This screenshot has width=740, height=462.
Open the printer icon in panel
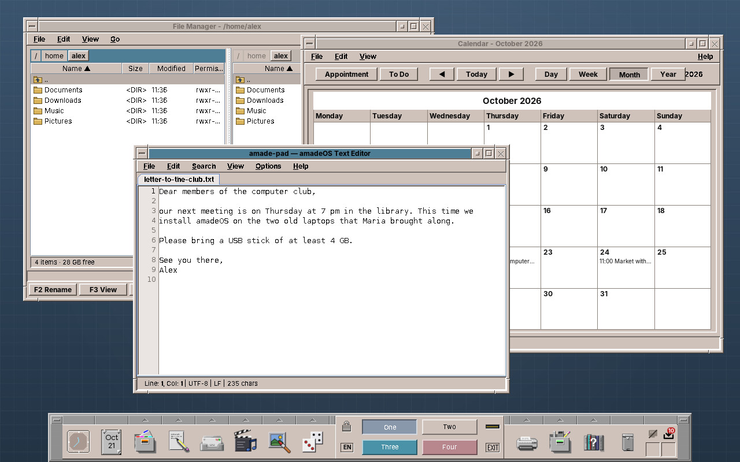527,443
